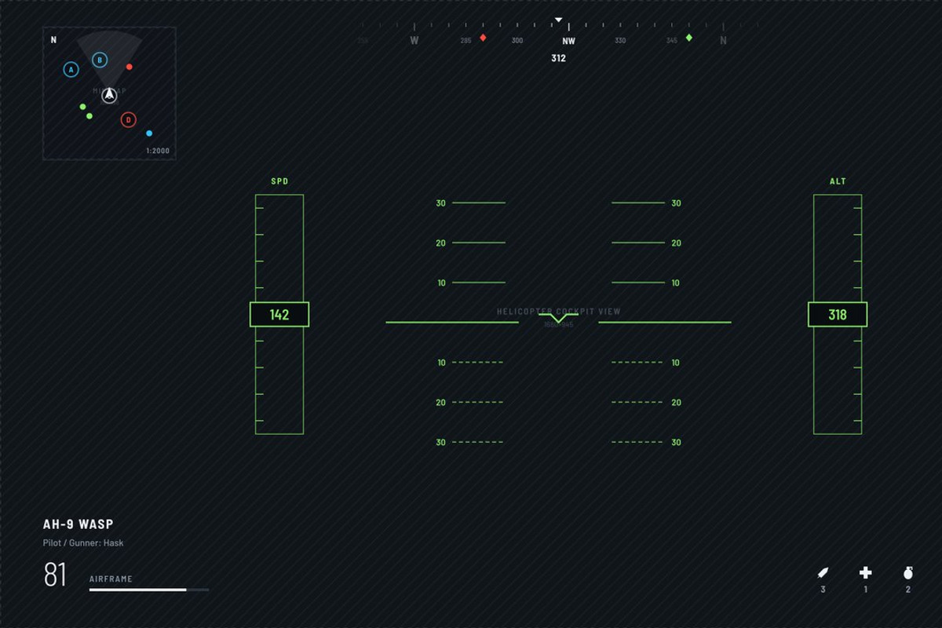Screen dimensions: 942x628
Task: Click the player arrow marker on minimap
Action: point(110,95)
